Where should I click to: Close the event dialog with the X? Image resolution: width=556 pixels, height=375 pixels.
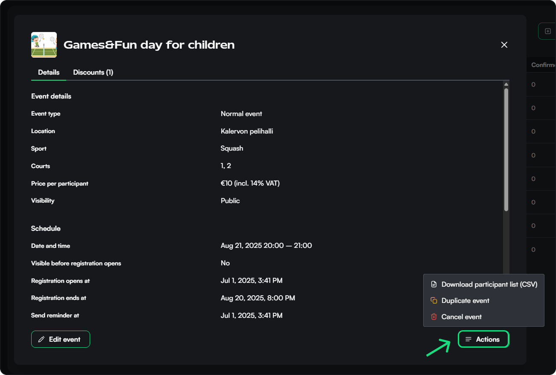click(x=504, y=45)
